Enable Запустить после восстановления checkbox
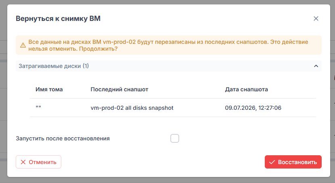Viewport: 335px width, 183px height. (x=174, y=138)
